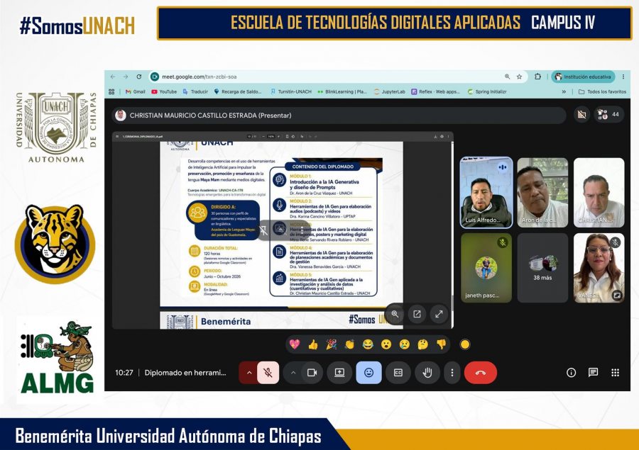Image resolution: width=639 pixels, height=450 pixels.
Task: Expand audio settings chevron beside microphone
Action: pos(249,373)
